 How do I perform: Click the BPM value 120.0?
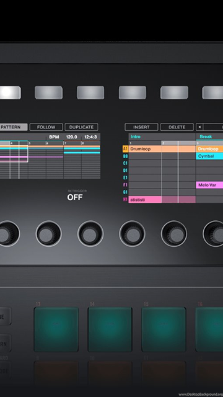(x=72, y=137)
